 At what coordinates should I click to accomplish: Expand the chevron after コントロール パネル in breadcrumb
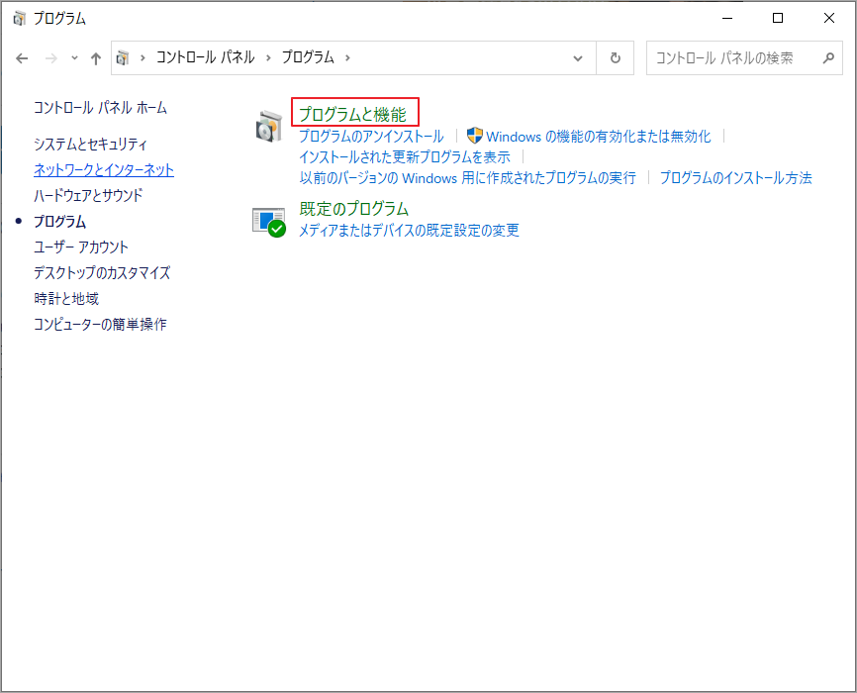coord(268,57)
